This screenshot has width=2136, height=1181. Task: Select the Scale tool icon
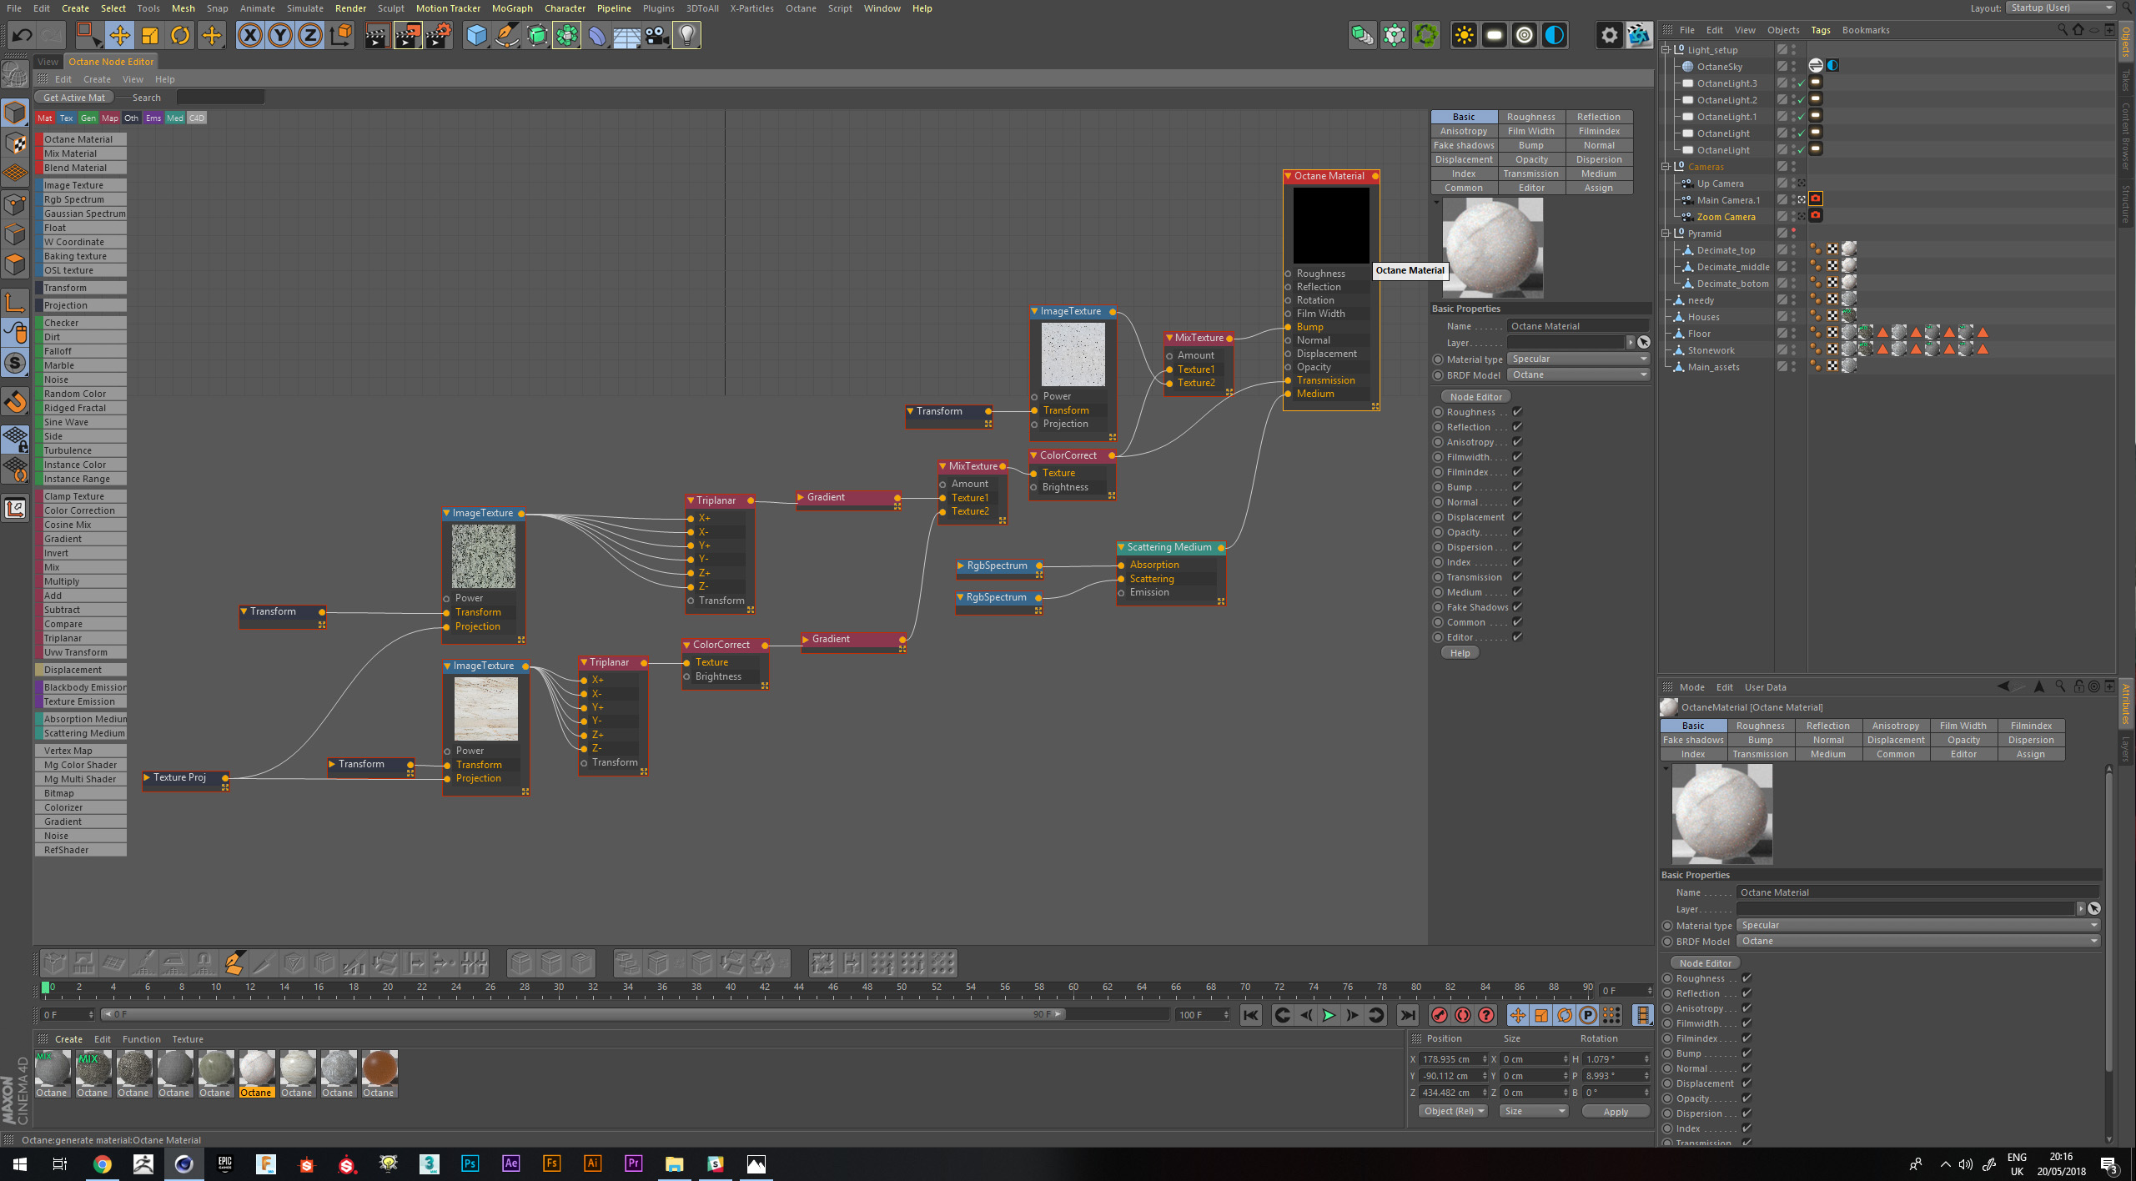150,35
